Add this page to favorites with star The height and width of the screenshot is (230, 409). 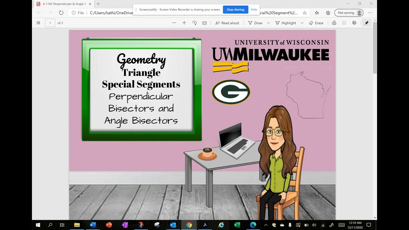coord(305,13)
